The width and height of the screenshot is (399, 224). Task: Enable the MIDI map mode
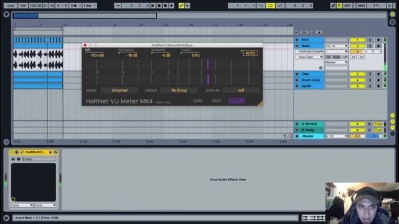(x=362, y=6)
